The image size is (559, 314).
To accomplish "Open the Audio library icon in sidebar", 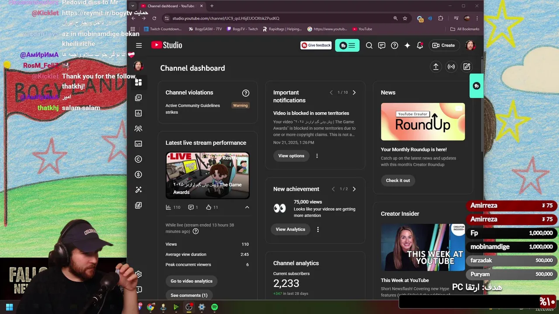I will 138,205.
